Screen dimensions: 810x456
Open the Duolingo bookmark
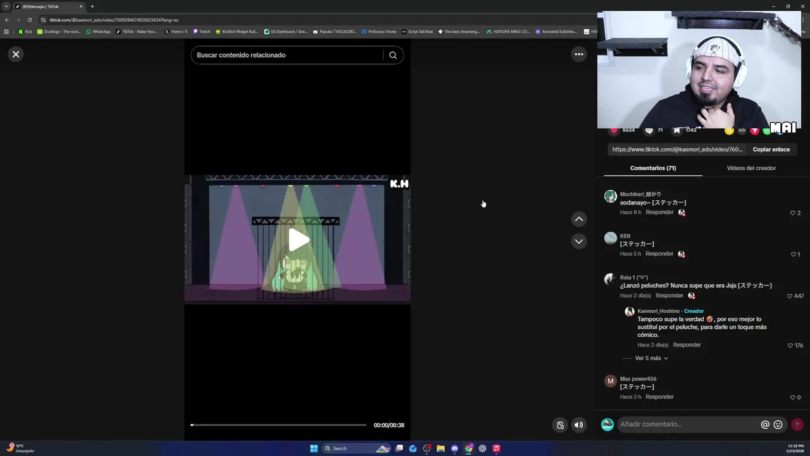coord(59,32)
